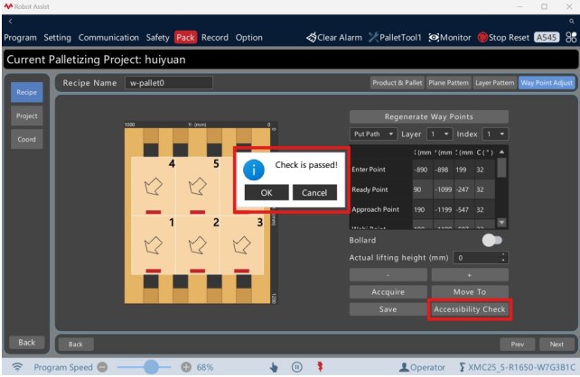Open the Communication menu
The height and width of the screenshot is (377, 580).
point(108,38)
